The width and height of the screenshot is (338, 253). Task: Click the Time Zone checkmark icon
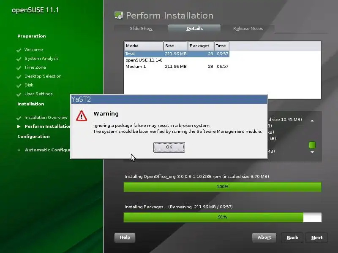pos(19,68)
